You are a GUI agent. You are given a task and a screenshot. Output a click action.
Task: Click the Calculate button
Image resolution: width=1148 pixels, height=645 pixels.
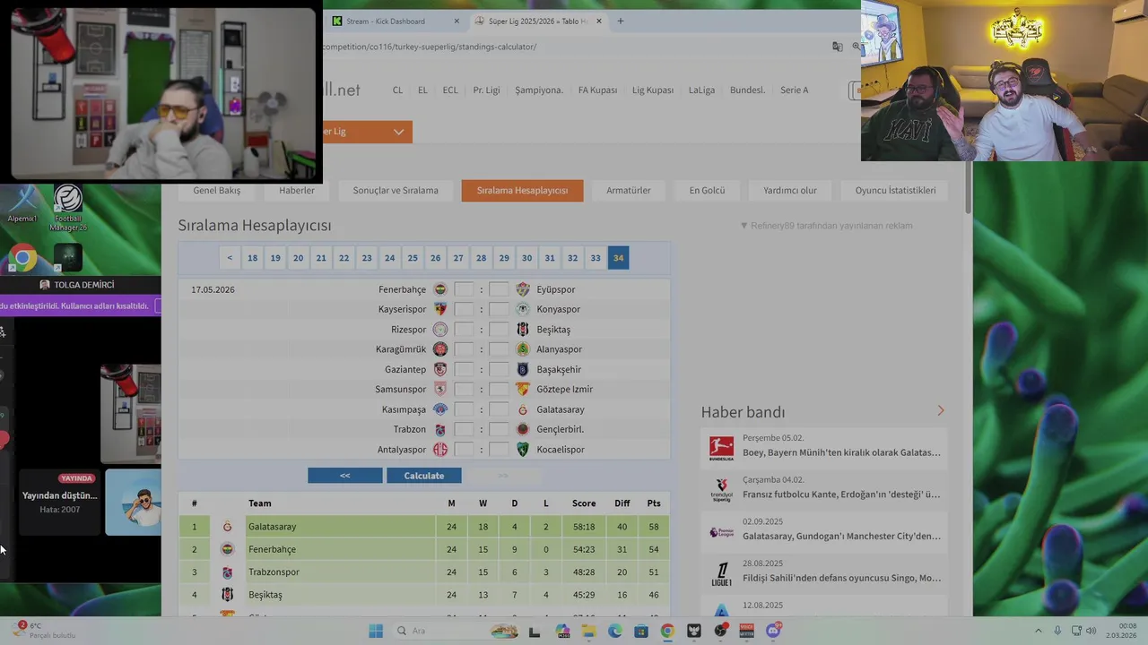pos(424,476)
